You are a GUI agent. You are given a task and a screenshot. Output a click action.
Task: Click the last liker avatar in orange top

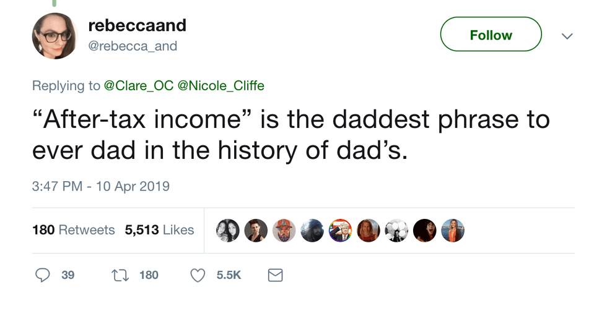pyautogui.click(x=453, y=230)
